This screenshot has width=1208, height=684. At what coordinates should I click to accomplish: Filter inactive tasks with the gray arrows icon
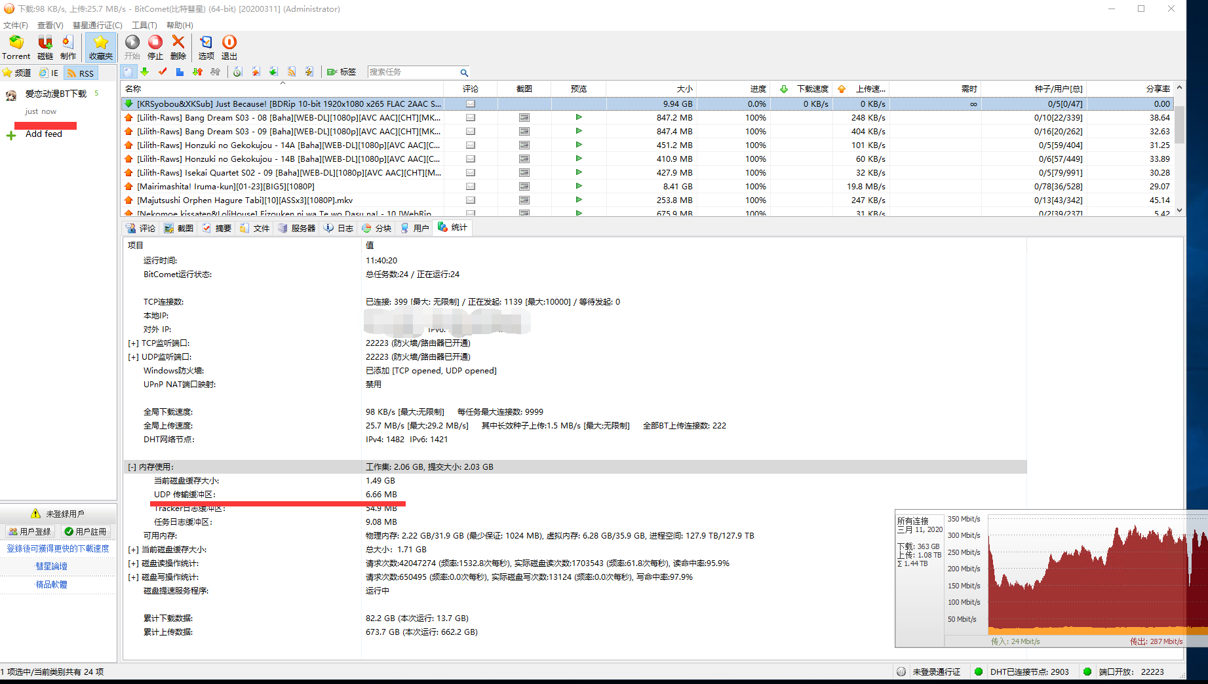point(215,72)
